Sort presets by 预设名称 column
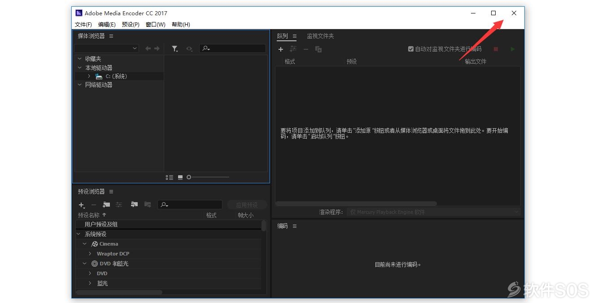 pyautogui.click(x=89, y=215)
